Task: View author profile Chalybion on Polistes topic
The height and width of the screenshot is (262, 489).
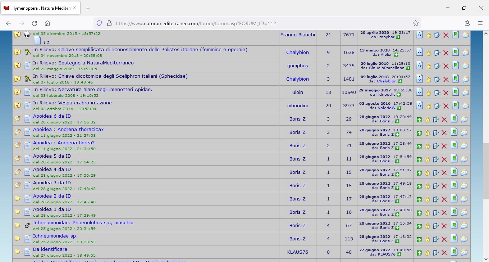Action: click(297, 52)
